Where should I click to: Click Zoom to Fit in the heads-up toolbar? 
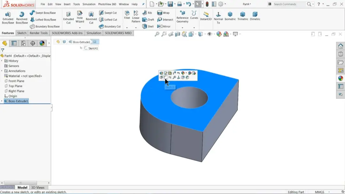click(x=157, y=34)
